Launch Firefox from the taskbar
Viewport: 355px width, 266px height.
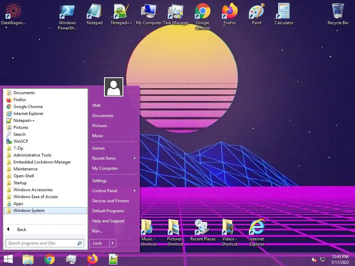pyautogui.click(x=93, y=259)
